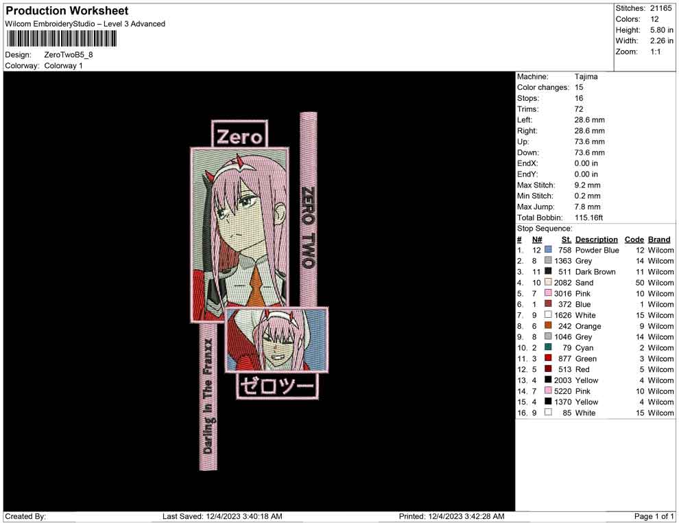Image resolution: width=679 pixels, height=523 pixels.
Task: Click the stitches count '21165'
Action: (x=660, y=8)
